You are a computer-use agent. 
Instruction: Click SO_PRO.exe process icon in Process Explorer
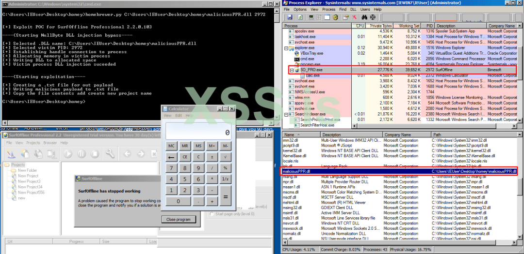coord(297,70)
